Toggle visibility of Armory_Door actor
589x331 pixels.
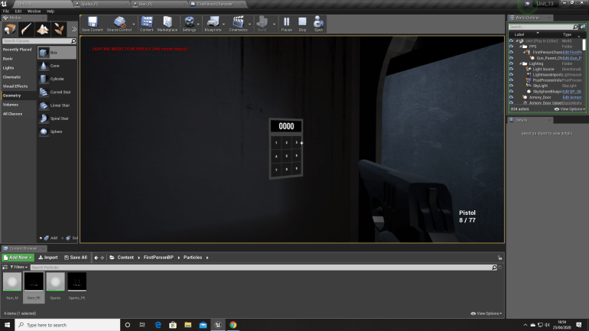511,97
